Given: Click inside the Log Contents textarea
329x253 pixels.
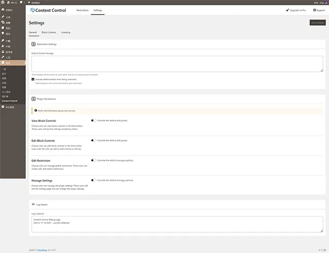Looking at the screenshot, I should click(177, 224).
